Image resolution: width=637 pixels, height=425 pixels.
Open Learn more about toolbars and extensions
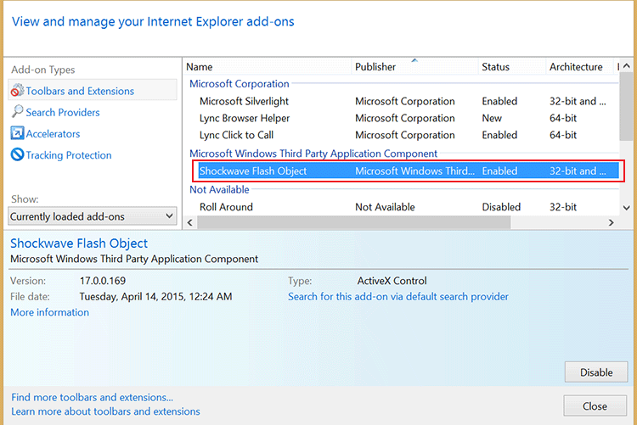click(x=105, y=411)
